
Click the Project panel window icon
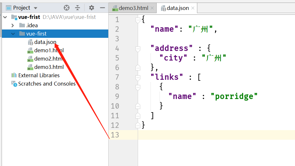(8, 8)
